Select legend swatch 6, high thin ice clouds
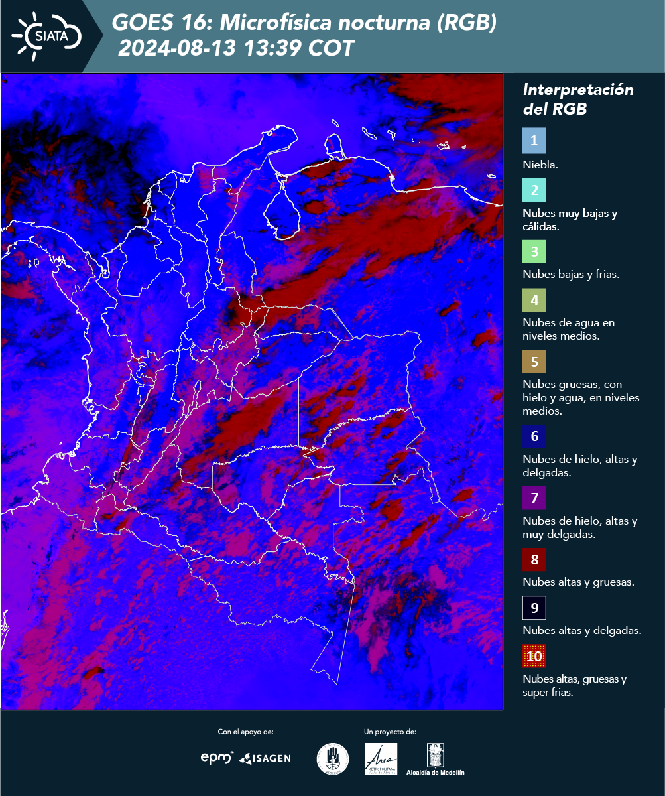 pyautogui.click(x=534, y=437)
